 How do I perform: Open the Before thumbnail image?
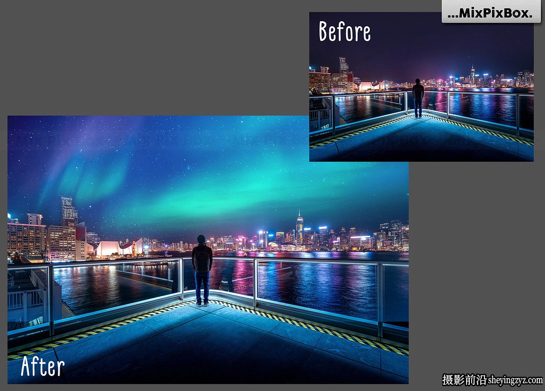[x=421, y=87]
